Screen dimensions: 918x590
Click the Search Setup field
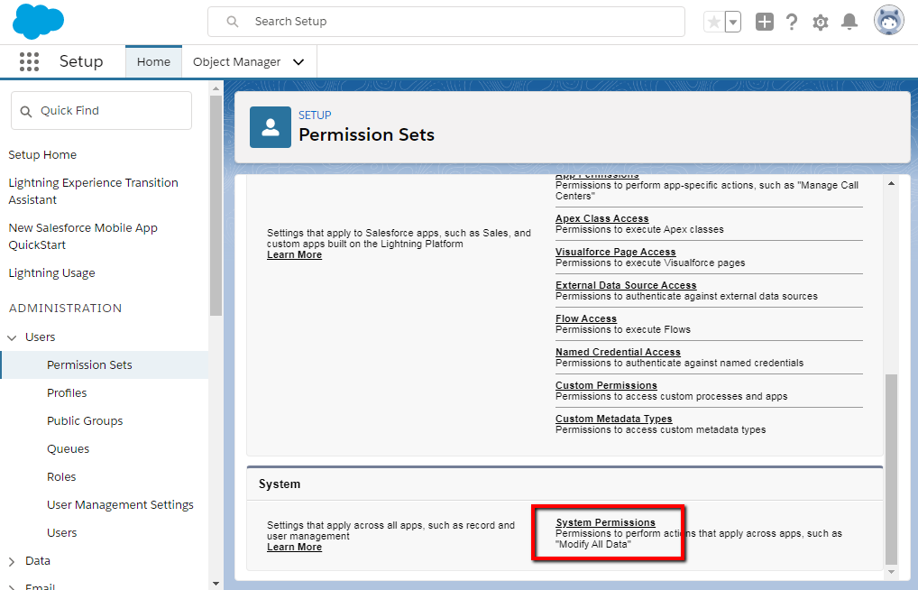[x=446, y=22]
